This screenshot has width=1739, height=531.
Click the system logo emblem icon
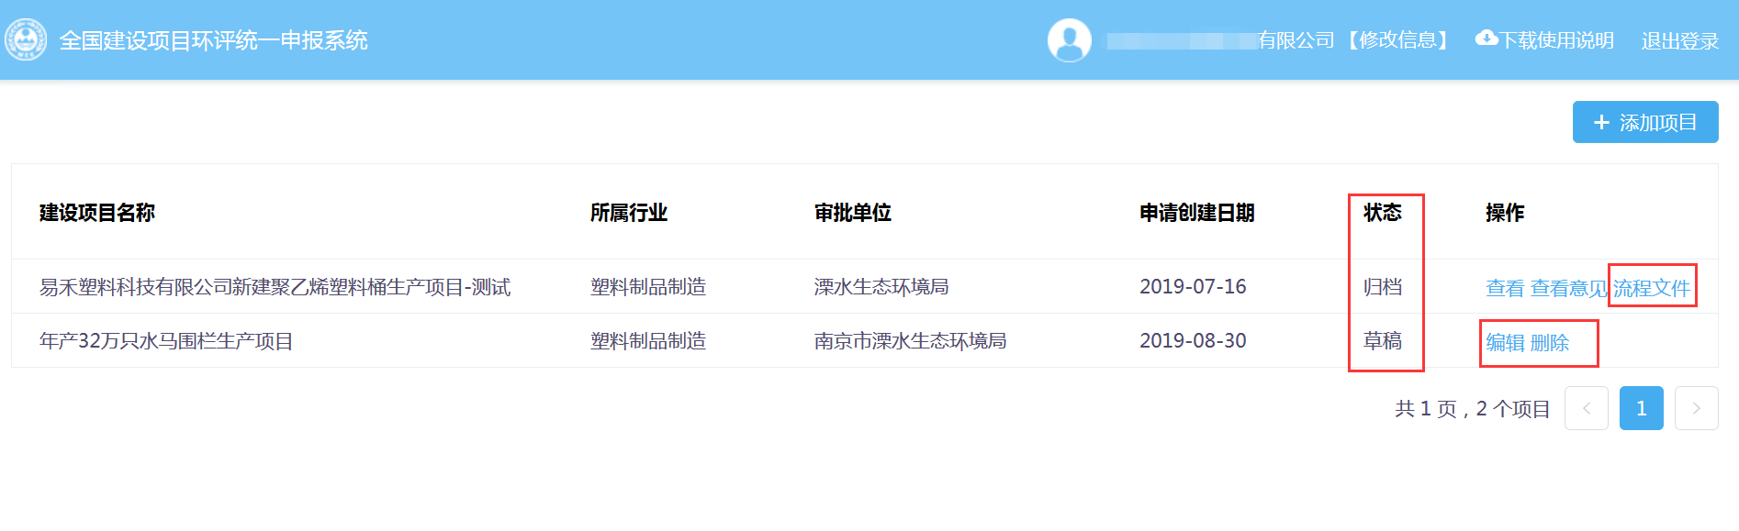pos(26,40)
